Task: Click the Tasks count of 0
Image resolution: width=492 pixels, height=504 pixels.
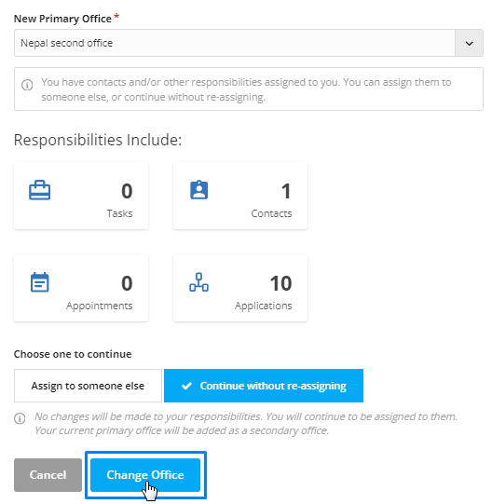Action: tap(127, 191)
